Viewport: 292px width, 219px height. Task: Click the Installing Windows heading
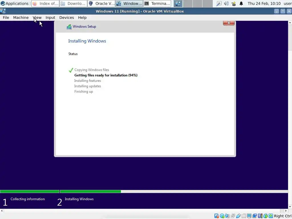coord(87,41)
